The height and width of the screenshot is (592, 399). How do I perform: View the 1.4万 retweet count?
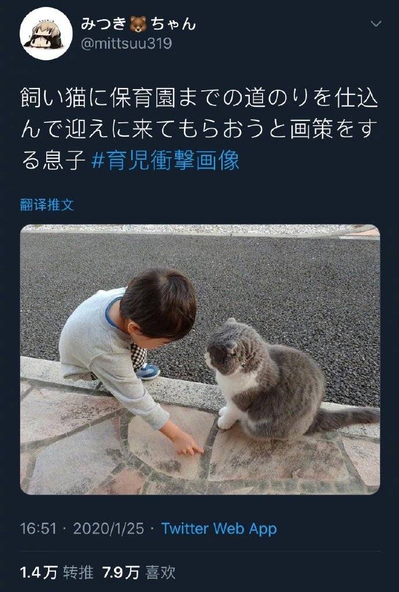[38, 573]
